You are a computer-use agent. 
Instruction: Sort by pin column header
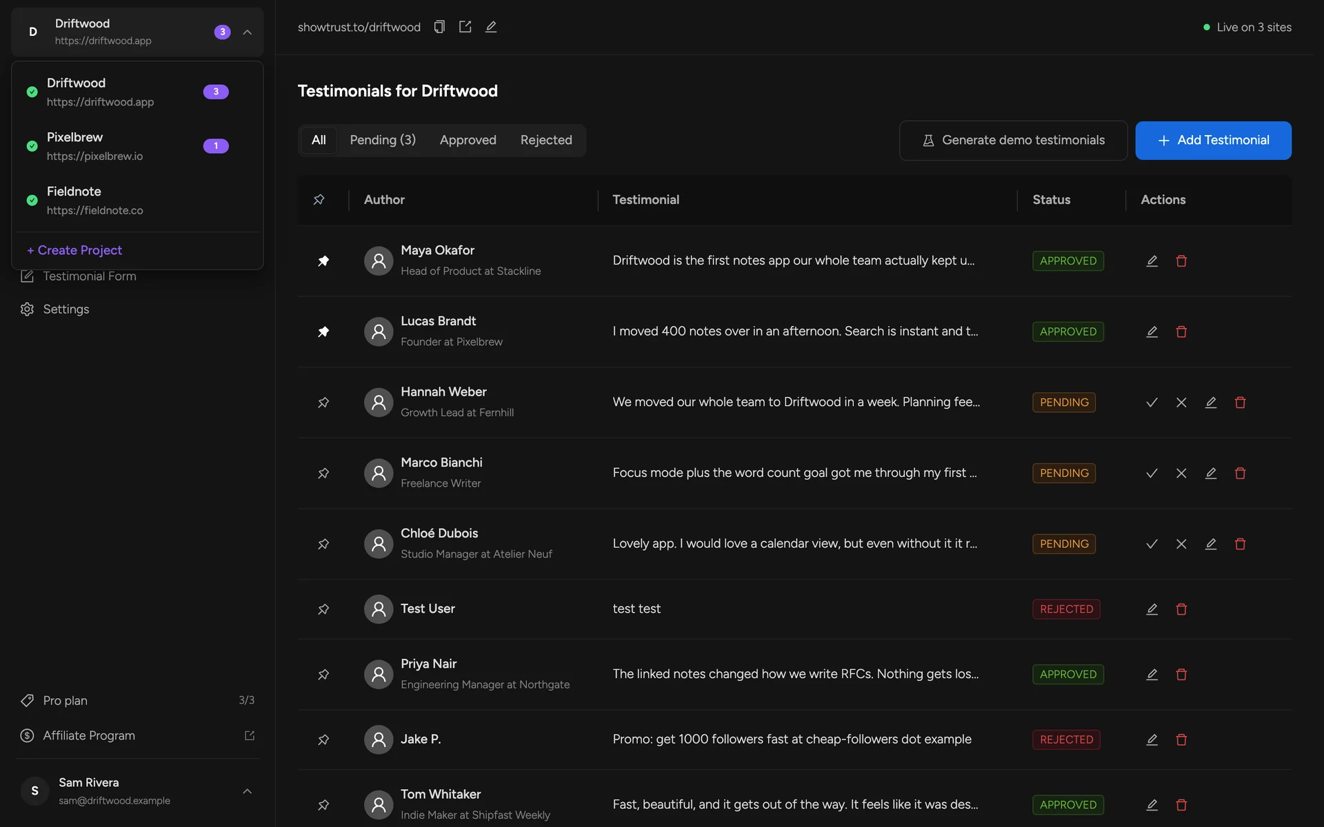pos(319,200)
